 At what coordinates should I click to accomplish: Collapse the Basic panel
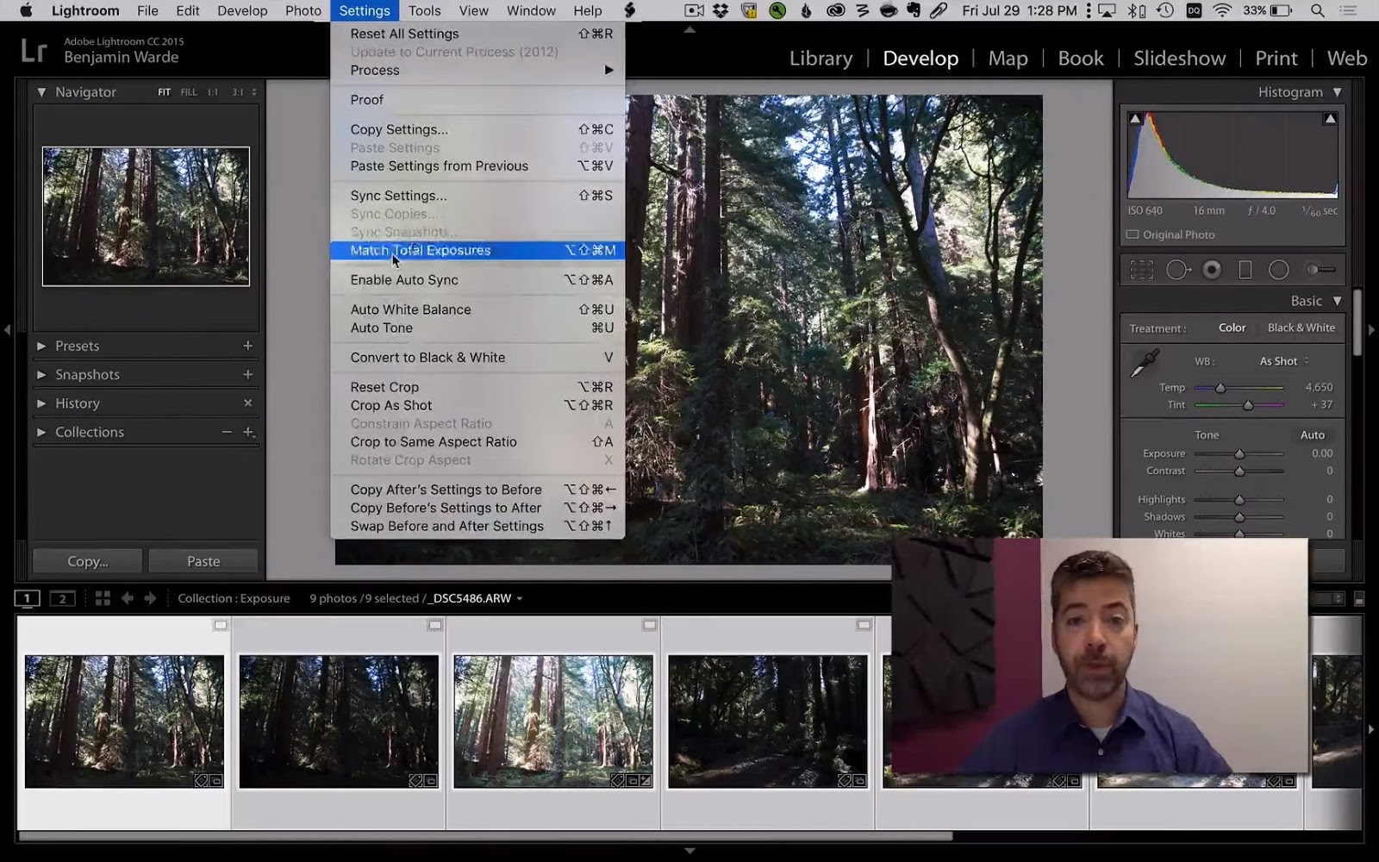(x=1338, y=301)
